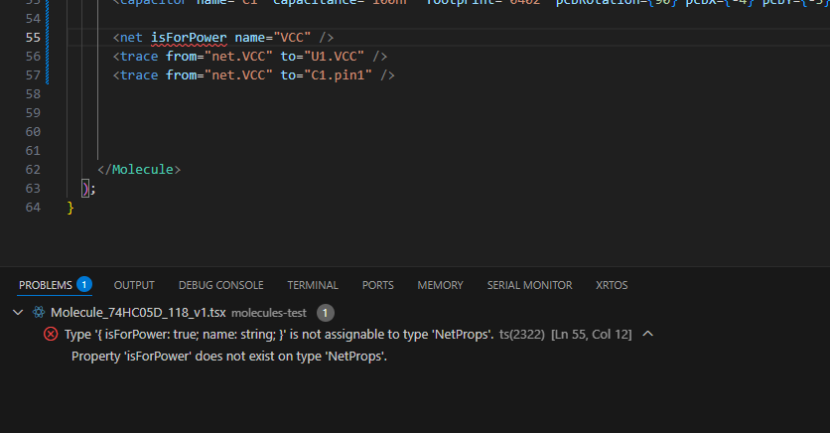Open the Serial Monitor tab
Image resolution: width=830 pixels, height=433 pixels.
click(x=529, y=285)
